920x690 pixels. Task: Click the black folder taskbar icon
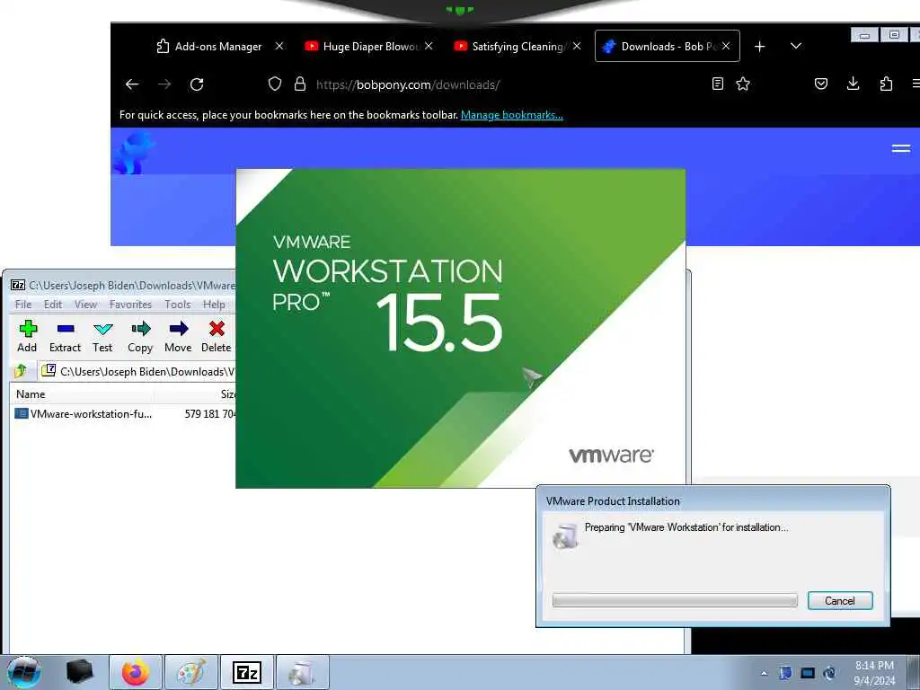(80, 672)
